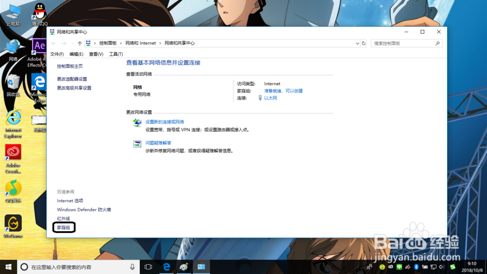Image resolution: width=487 pixels, height=274 pixels.
Task: Click the back navigation arrow
Action: click(54, 43)
